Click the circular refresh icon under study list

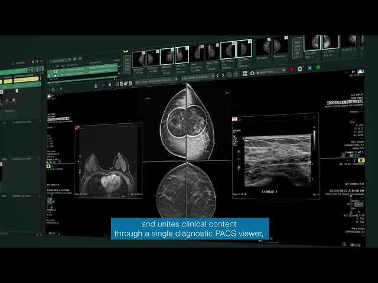point(53,90)
